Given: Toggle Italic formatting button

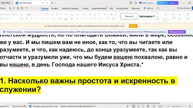Looking at the screenshot, I should [31, 19].
